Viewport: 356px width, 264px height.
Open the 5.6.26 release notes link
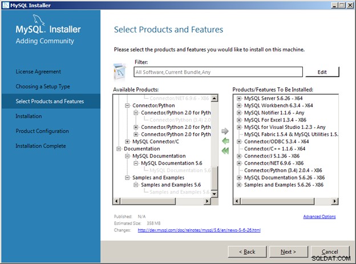pyautogui.click(x=199, y=230)
